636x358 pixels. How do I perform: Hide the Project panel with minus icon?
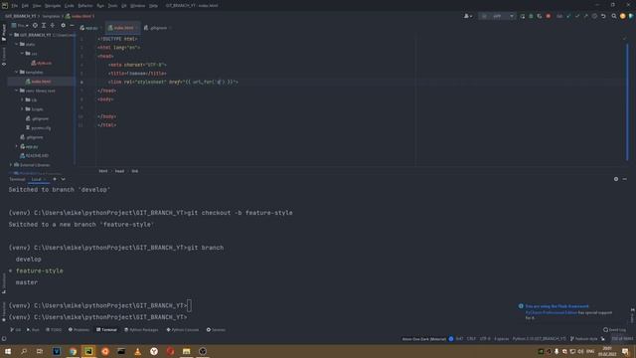click(72, 25)
